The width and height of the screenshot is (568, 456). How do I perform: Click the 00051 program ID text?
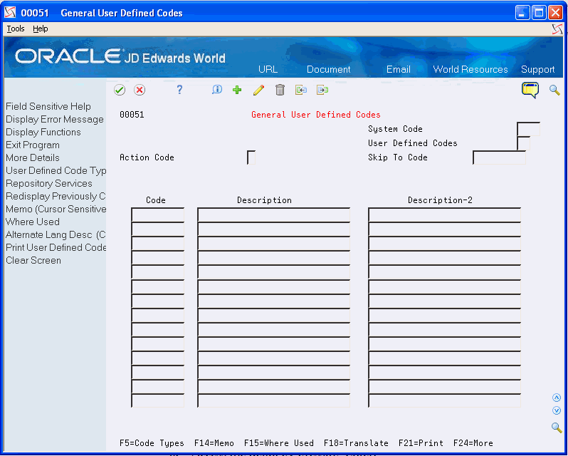[x=132, y=115]
